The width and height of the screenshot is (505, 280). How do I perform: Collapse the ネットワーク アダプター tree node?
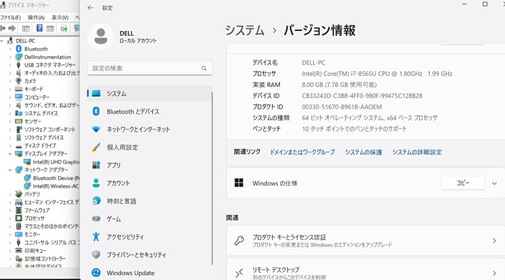click(x=10, y=170)
